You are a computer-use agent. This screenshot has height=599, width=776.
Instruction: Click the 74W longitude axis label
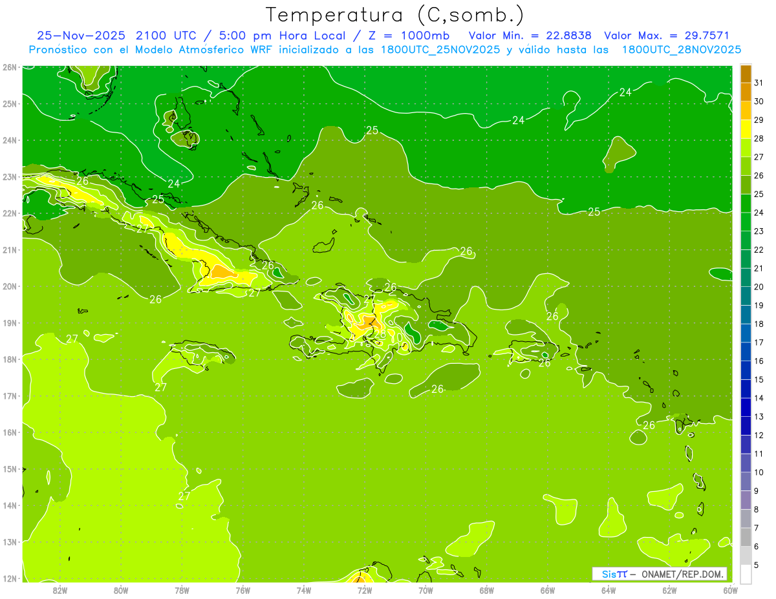click(x=304, y=589)
